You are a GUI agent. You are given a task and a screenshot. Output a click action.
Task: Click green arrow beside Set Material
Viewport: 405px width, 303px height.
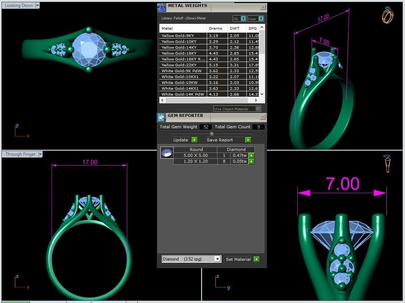click(257, 259)
